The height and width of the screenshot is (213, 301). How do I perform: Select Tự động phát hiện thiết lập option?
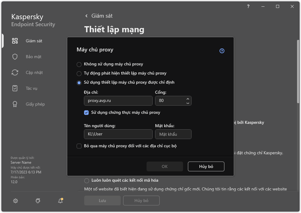click(79, 73)
